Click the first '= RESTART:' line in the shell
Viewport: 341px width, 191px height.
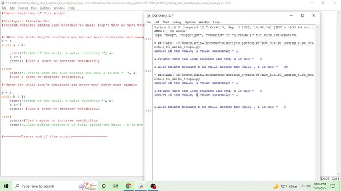[234, 43]
